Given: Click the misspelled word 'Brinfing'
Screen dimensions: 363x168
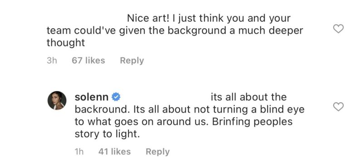Looking at the screenshot, I should (231, 122).
